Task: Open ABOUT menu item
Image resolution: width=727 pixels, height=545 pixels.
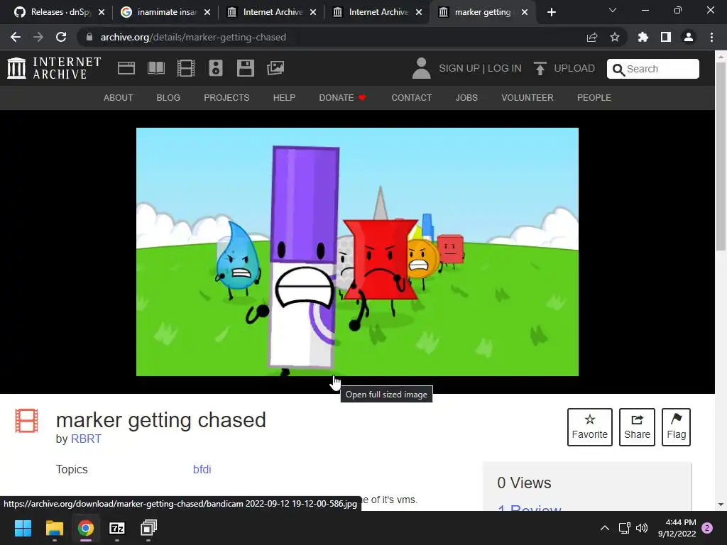Action: pos(119,98)
